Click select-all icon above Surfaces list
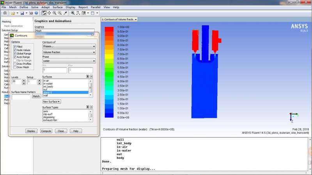The width and height of the screenshot is (312, 175). [x=87, y=76]
